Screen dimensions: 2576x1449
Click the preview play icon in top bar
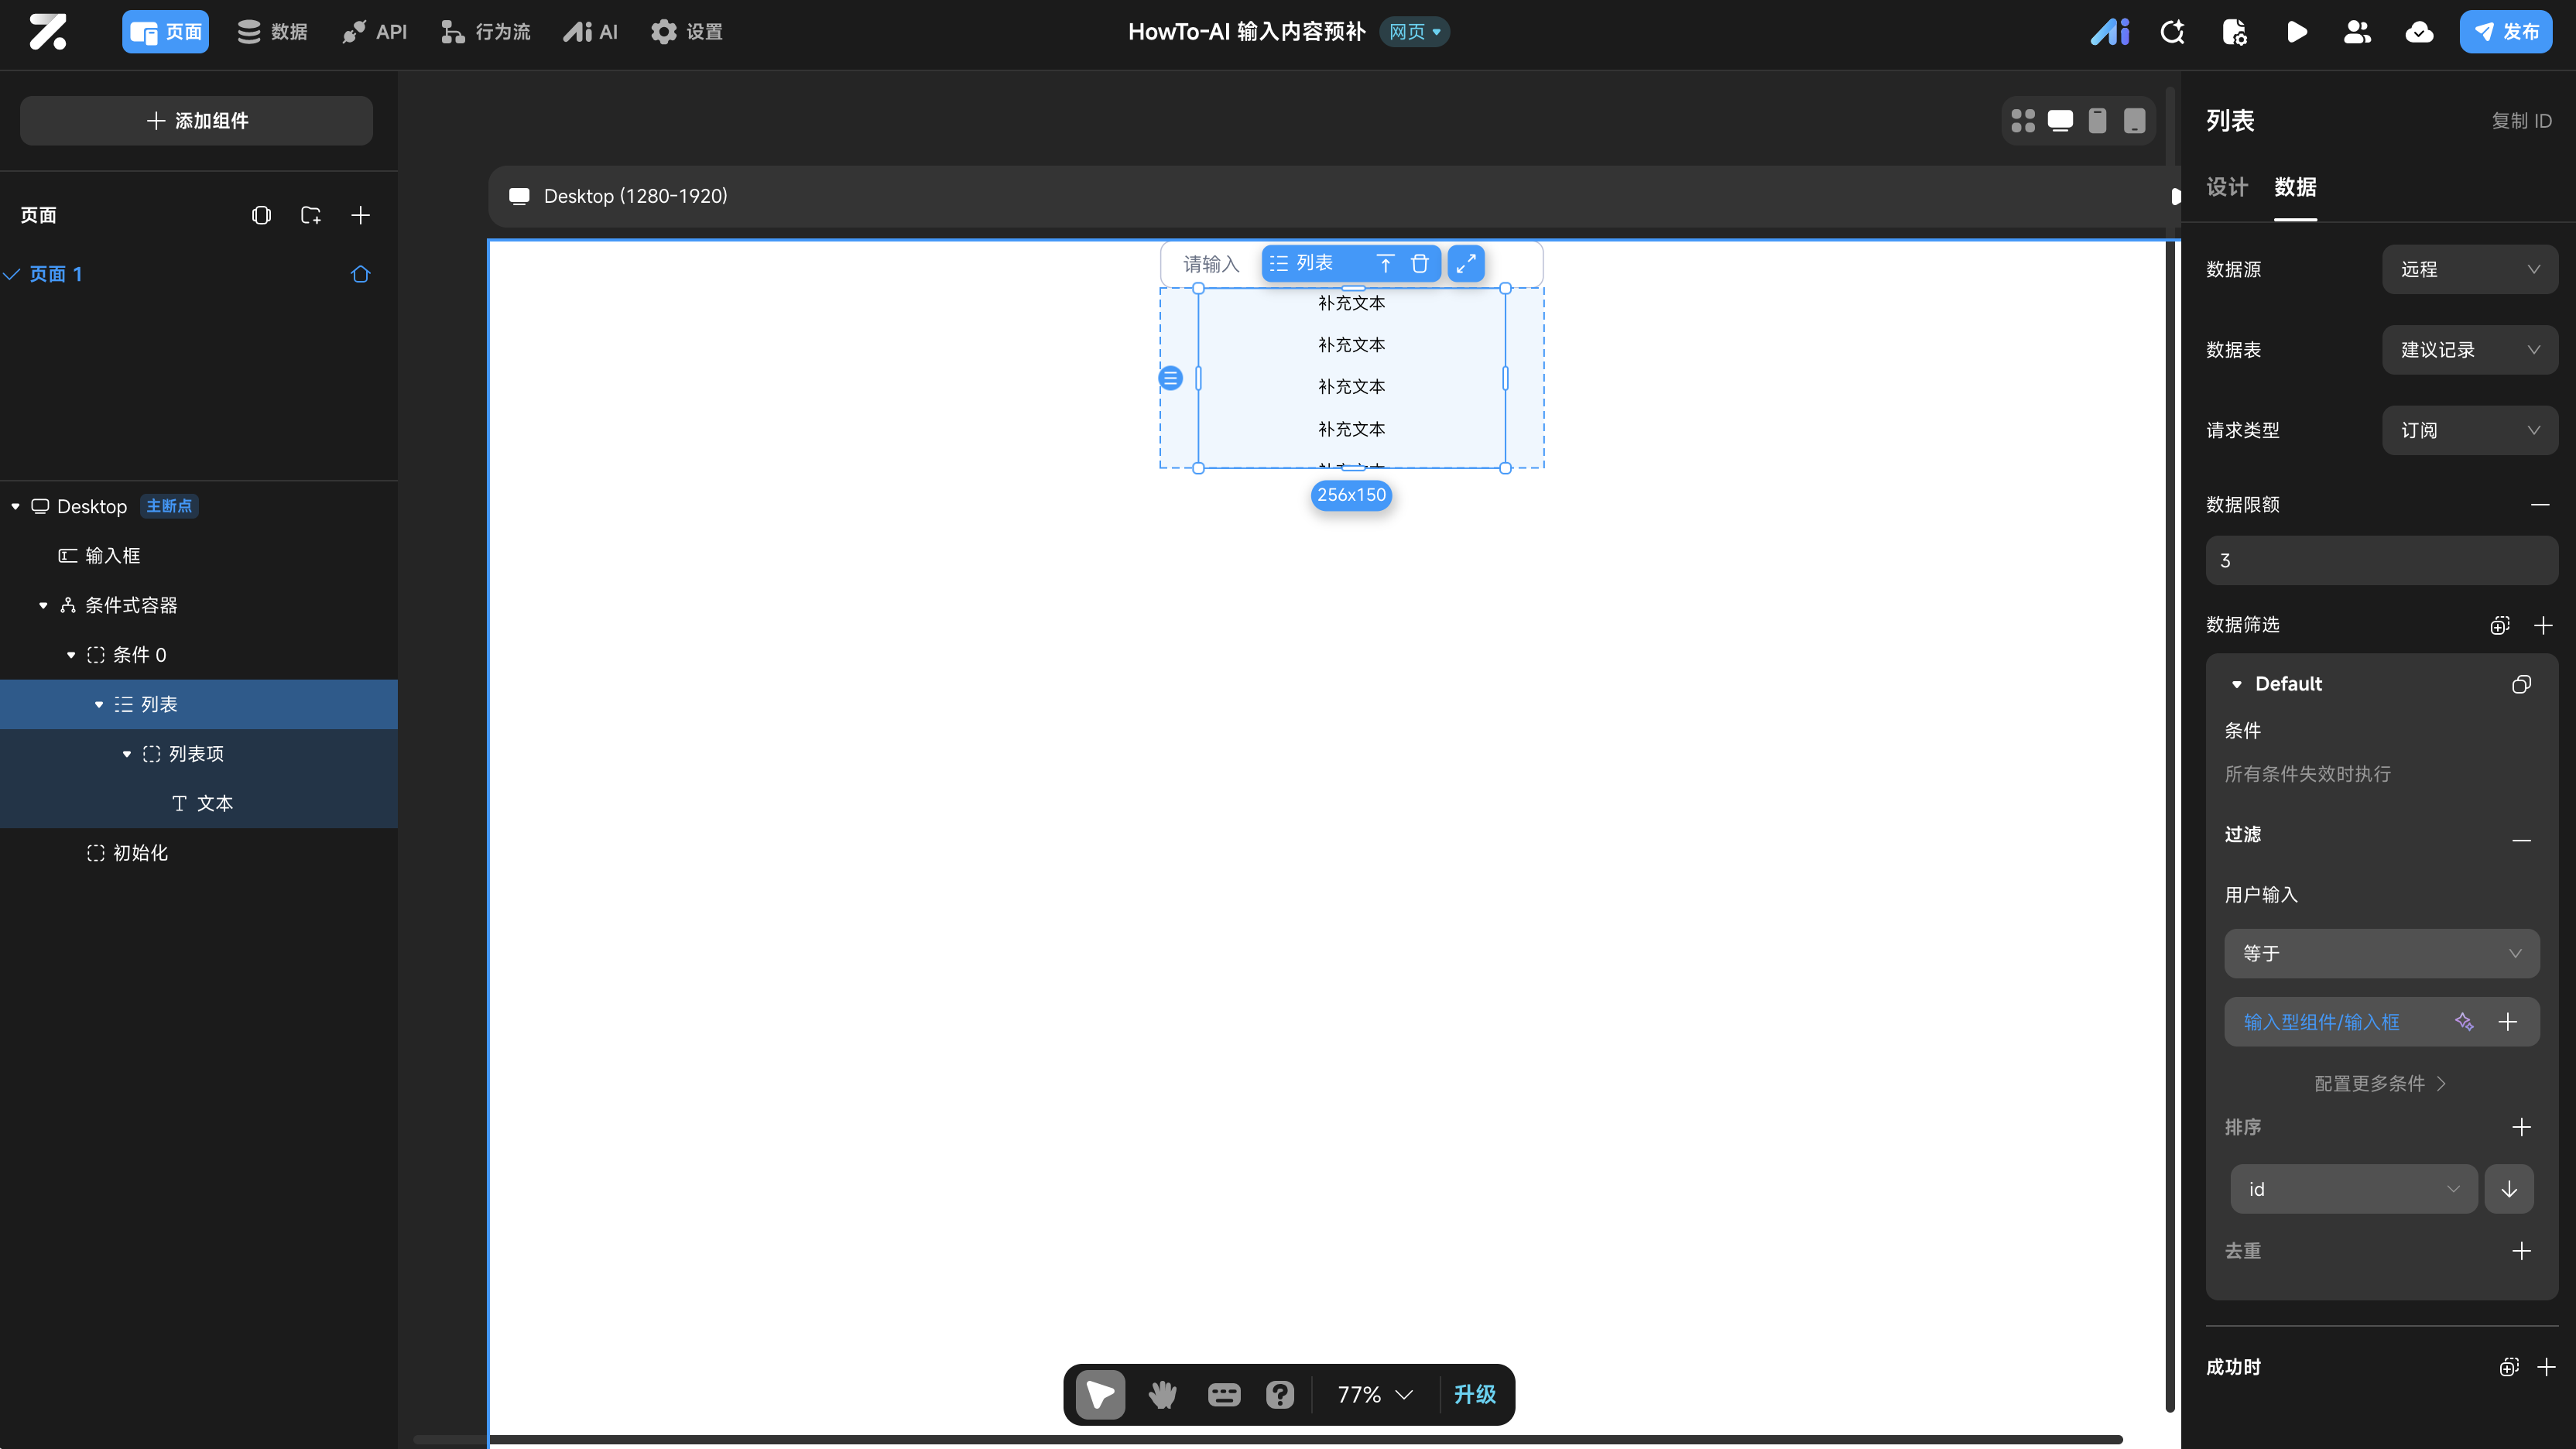pos(2296,32)
